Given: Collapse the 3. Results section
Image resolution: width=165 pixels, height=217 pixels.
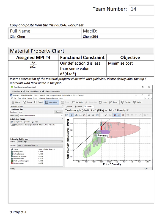Looking at the screenshot, I should [62, 139].
